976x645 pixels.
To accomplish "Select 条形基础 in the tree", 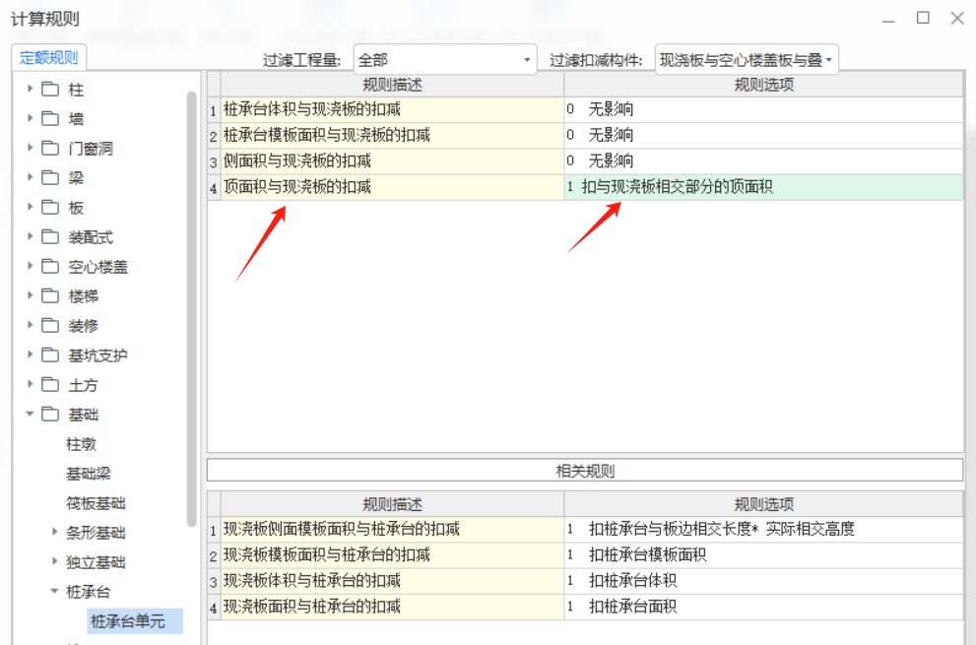I will pos(96,533).
